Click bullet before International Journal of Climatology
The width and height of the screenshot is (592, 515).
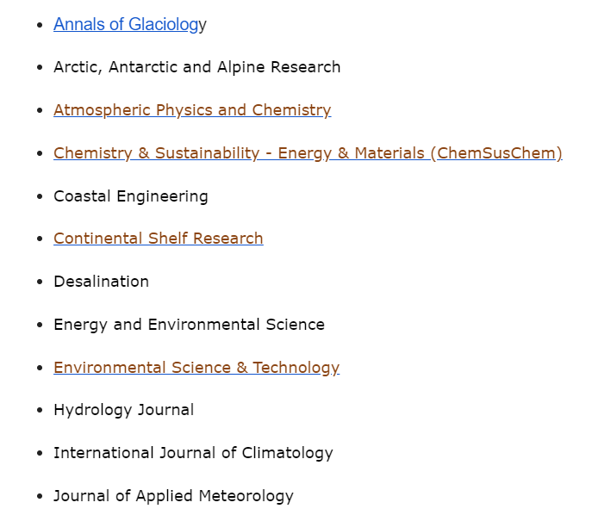(x=39, y=454)
